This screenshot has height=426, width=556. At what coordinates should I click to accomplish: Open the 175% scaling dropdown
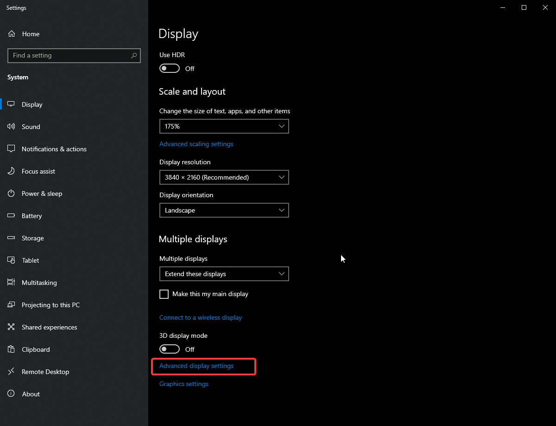click(x=224, y=126)
